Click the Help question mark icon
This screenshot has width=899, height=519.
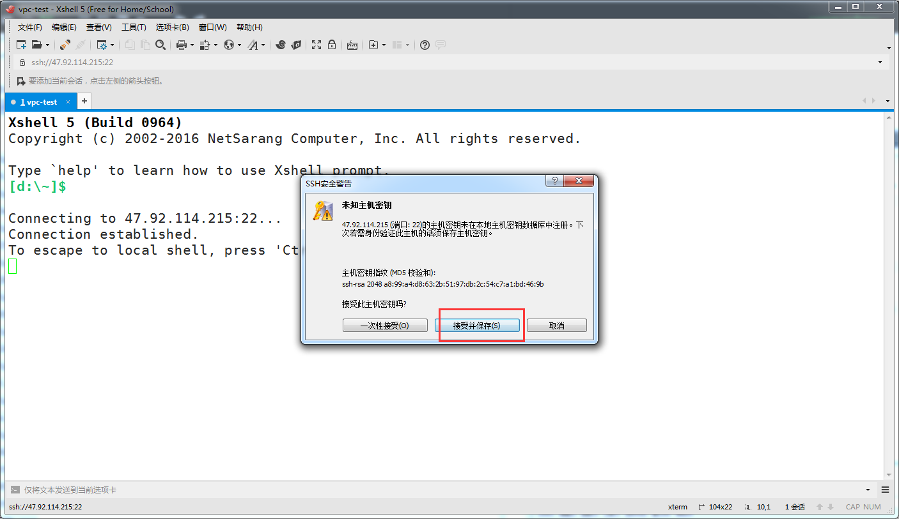pyautogui.click(x=424, y=45)
